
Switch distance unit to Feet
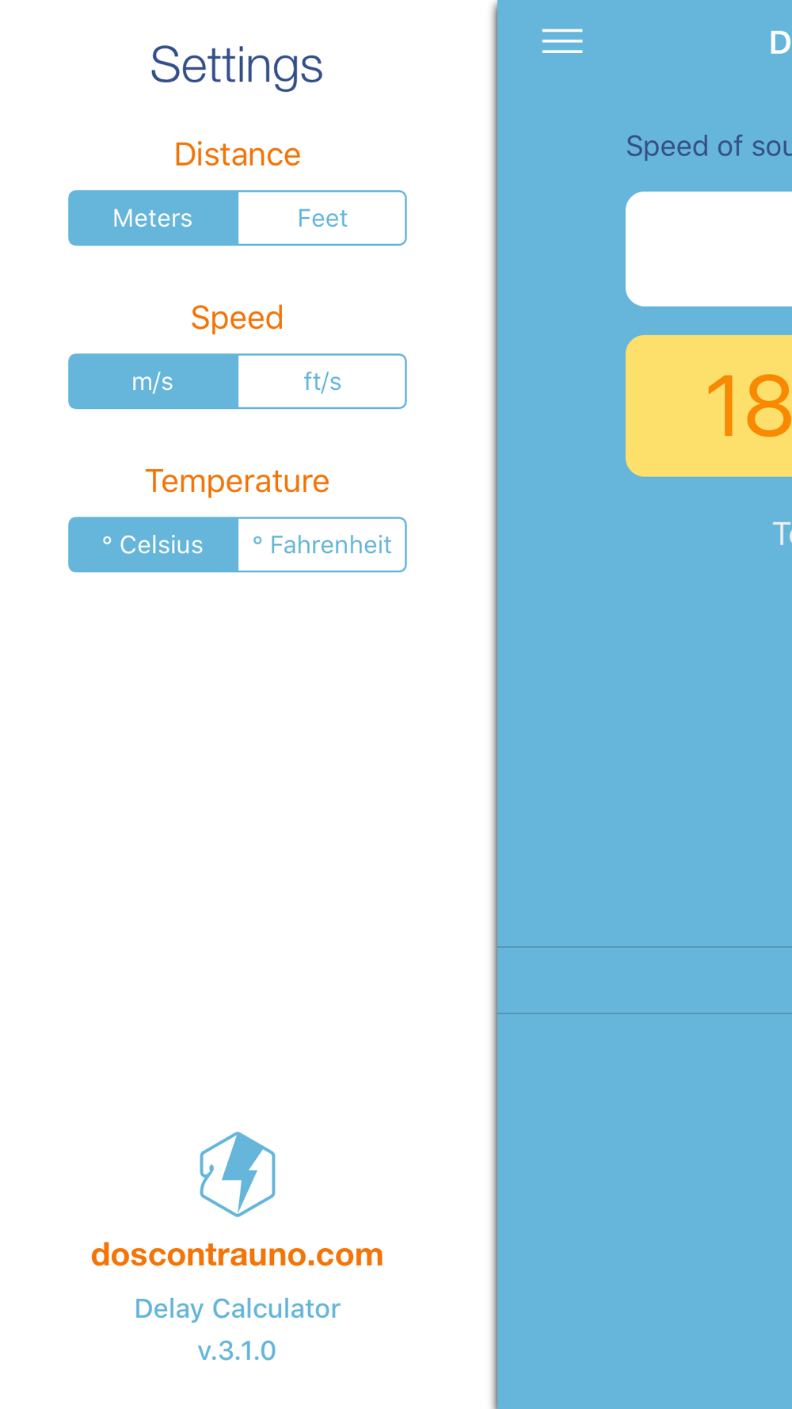[x=322, y=218]
